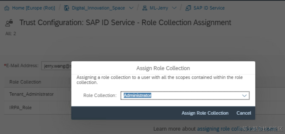Focus the E-Mail Address input field

pos(56,66)
